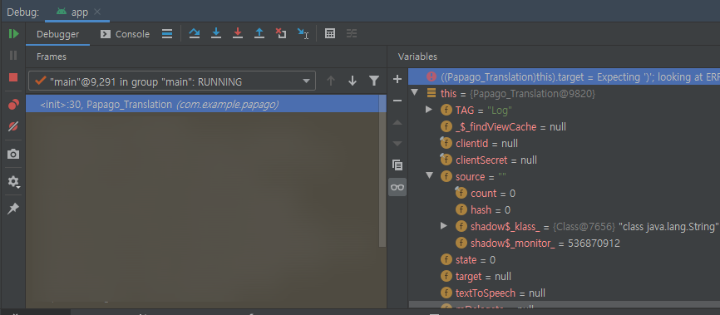The width and height of the screenshot is (720, 315).
Task: Select the Papago_Translation target watch error row
Action: [564, 76]
